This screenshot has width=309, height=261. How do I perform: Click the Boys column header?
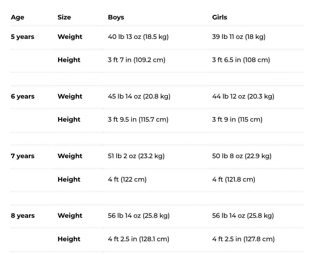[x=116, y=17]
